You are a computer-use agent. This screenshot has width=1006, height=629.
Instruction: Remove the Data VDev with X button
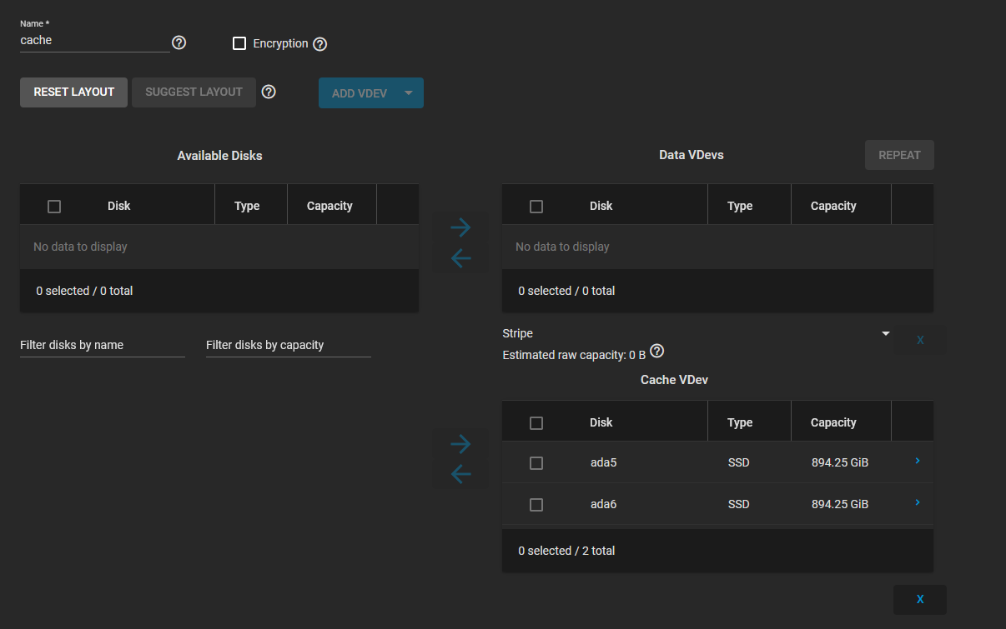[x=920, y=340]
